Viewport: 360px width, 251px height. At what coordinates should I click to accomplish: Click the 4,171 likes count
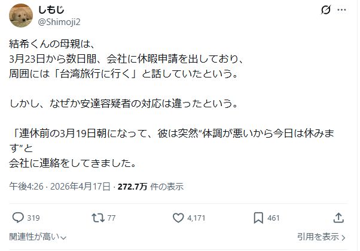click(197, 218)
